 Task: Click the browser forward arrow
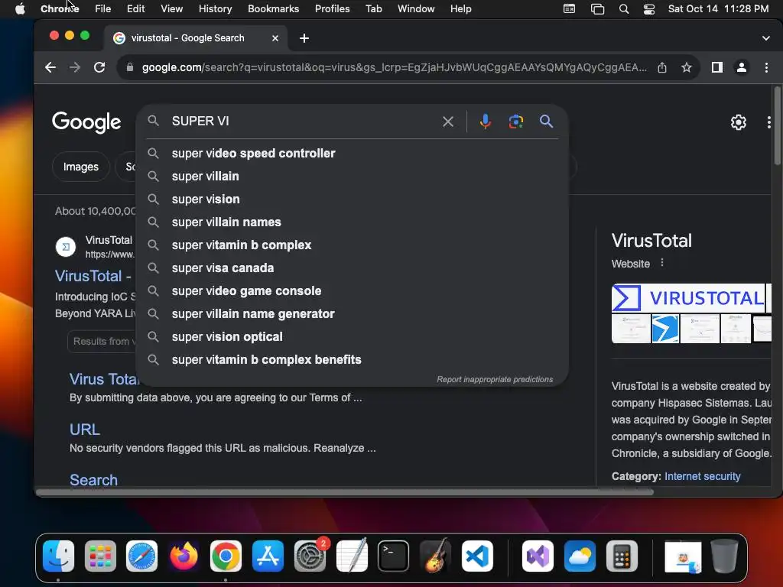coord(75,67)
